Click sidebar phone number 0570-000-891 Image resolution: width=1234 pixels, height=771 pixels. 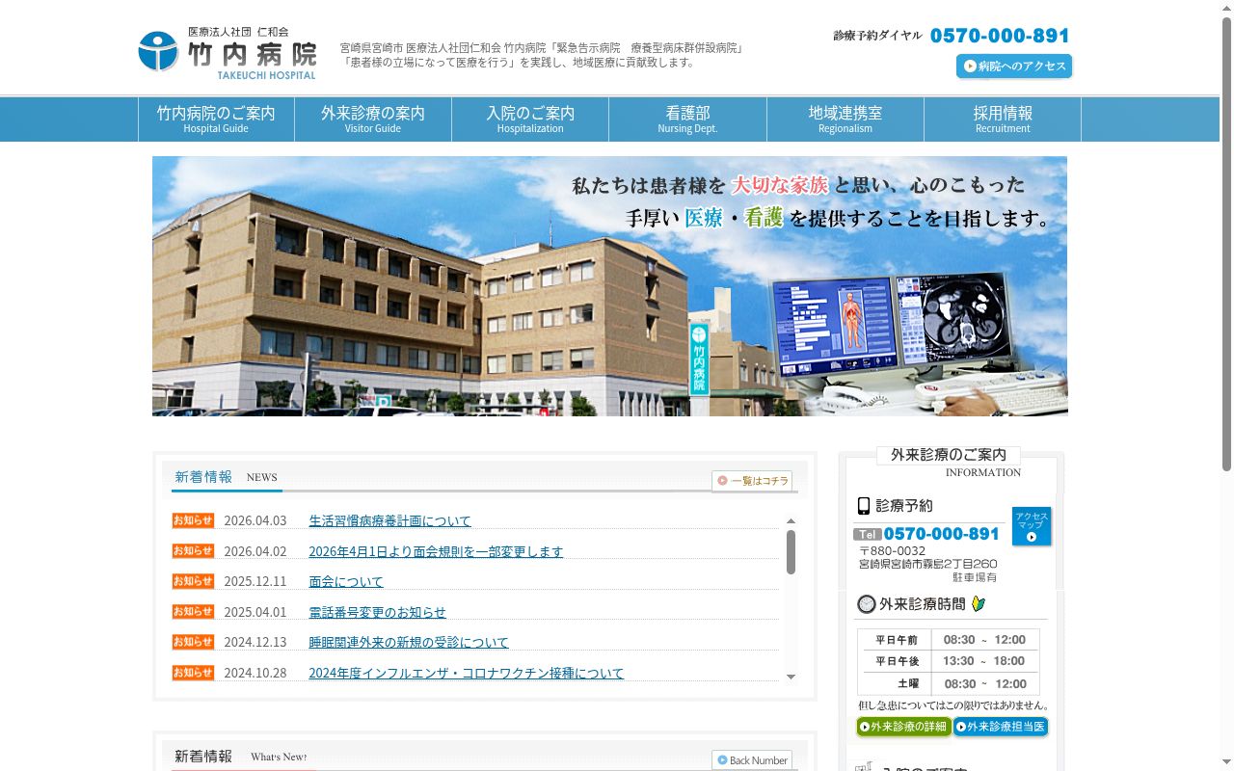pos(941,534)
